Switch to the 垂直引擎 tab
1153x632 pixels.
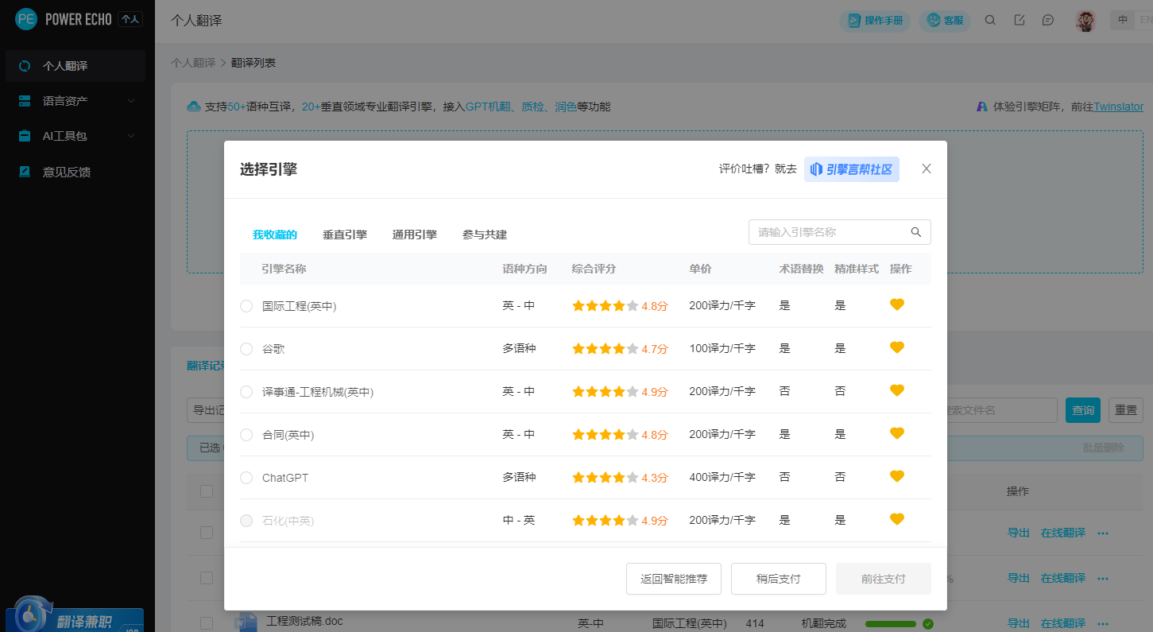pyautogui.click(x=345, y=234)
